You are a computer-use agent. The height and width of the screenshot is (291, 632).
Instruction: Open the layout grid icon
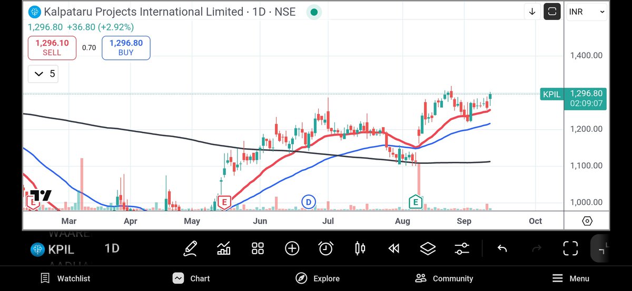(x=258, y=248)
